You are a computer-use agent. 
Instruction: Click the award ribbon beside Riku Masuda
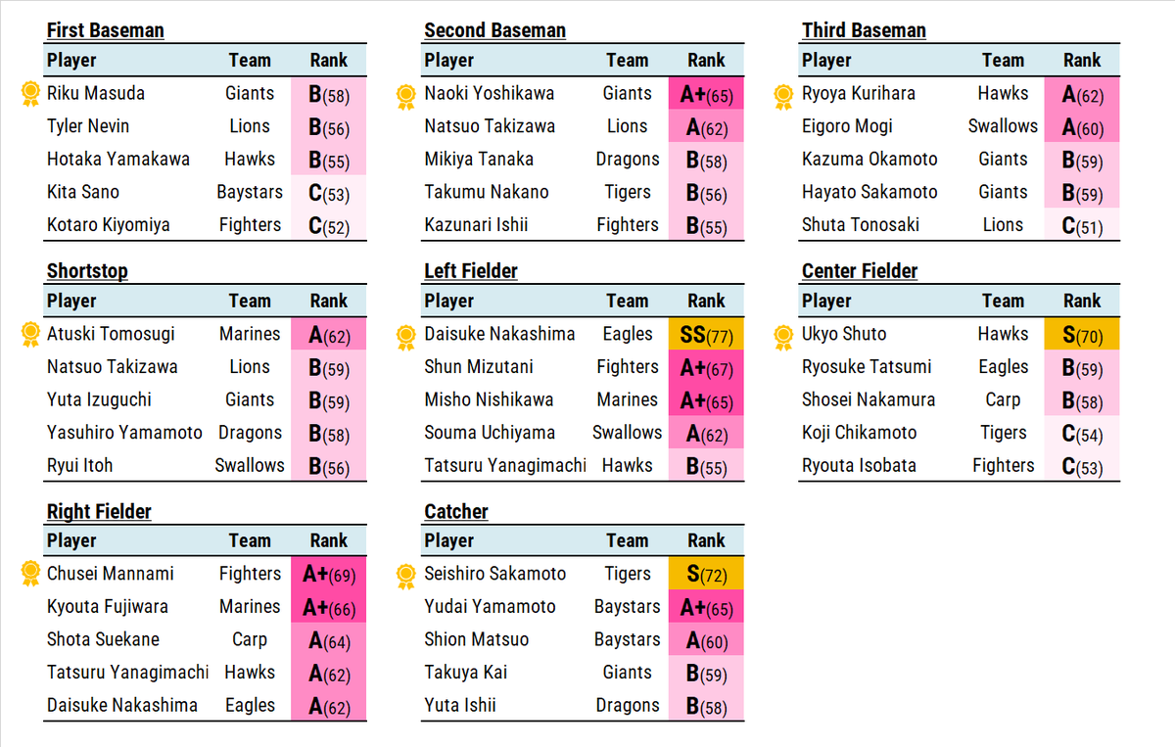[29, 94]
